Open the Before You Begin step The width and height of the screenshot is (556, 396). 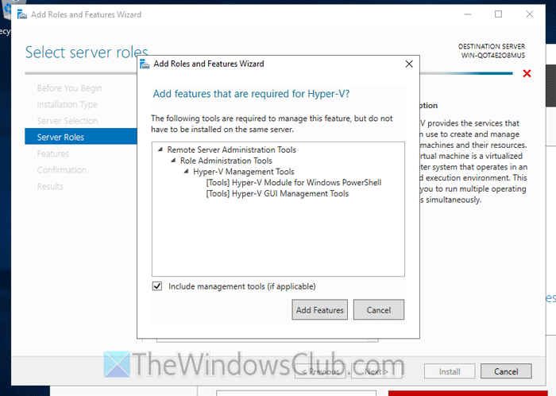(x=70, y=88)
